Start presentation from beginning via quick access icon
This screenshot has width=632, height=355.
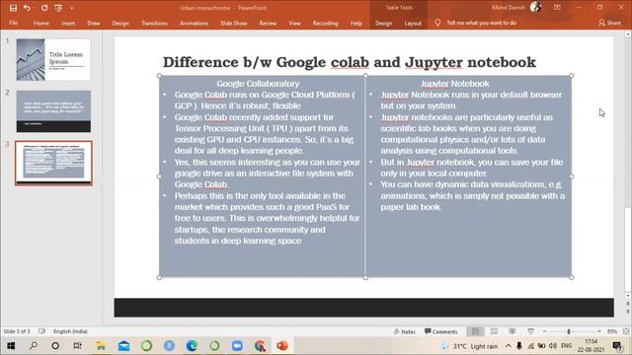coord(58,8)
